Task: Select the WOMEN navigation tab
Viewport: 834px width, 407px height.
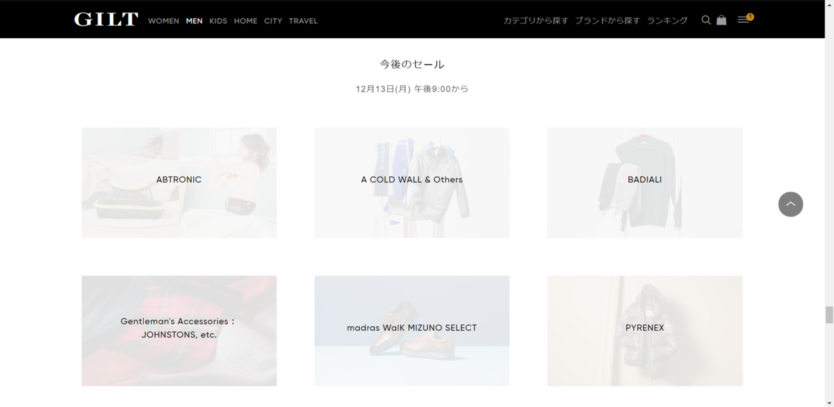Action: tap(163, 21)
